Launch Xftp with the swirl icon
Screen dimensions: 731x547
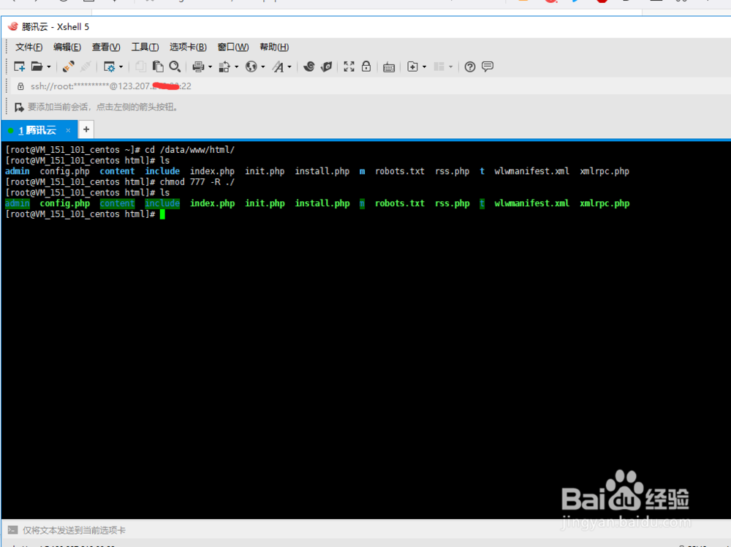coord(308,67)
